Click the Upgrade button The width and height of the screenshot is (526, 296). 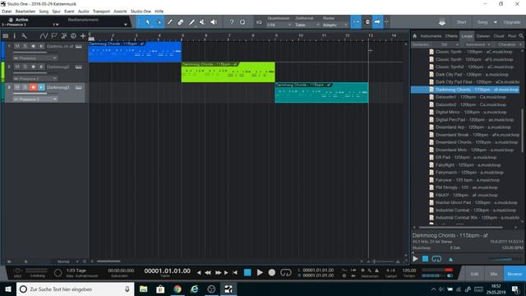(x=512, y=22)
